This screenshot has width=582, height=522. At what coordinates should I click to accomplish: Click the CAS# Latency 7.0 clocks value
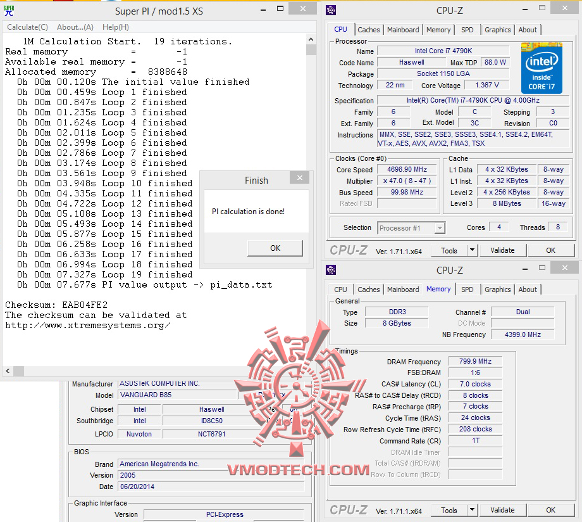click(475, 384)
